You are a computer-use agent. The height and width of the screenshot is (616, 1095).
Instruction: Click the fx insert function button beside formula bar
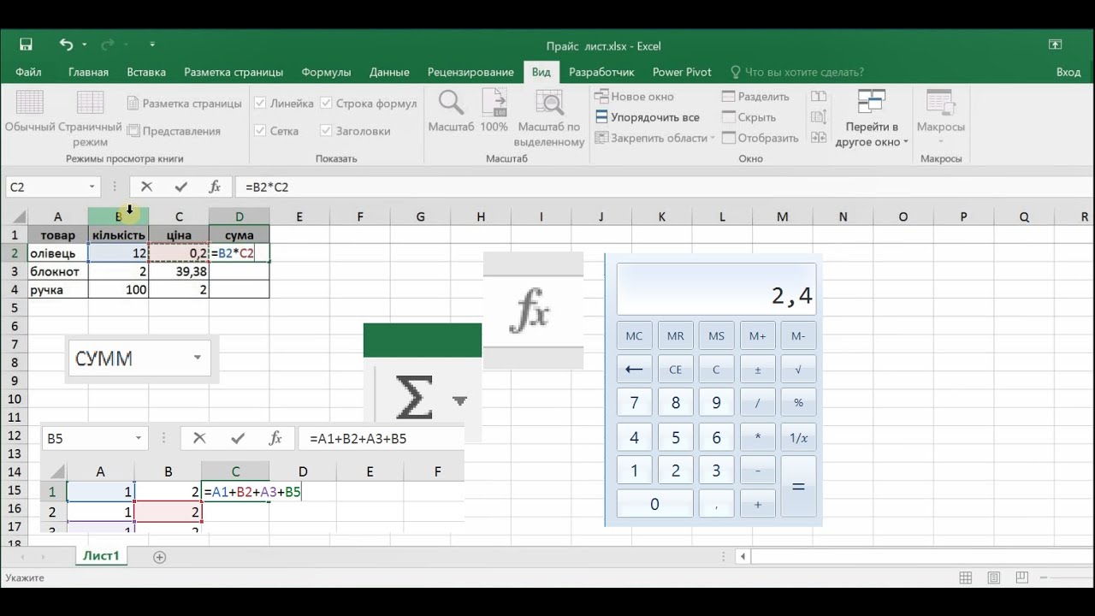pyautogui.click(x=215, y=187)
